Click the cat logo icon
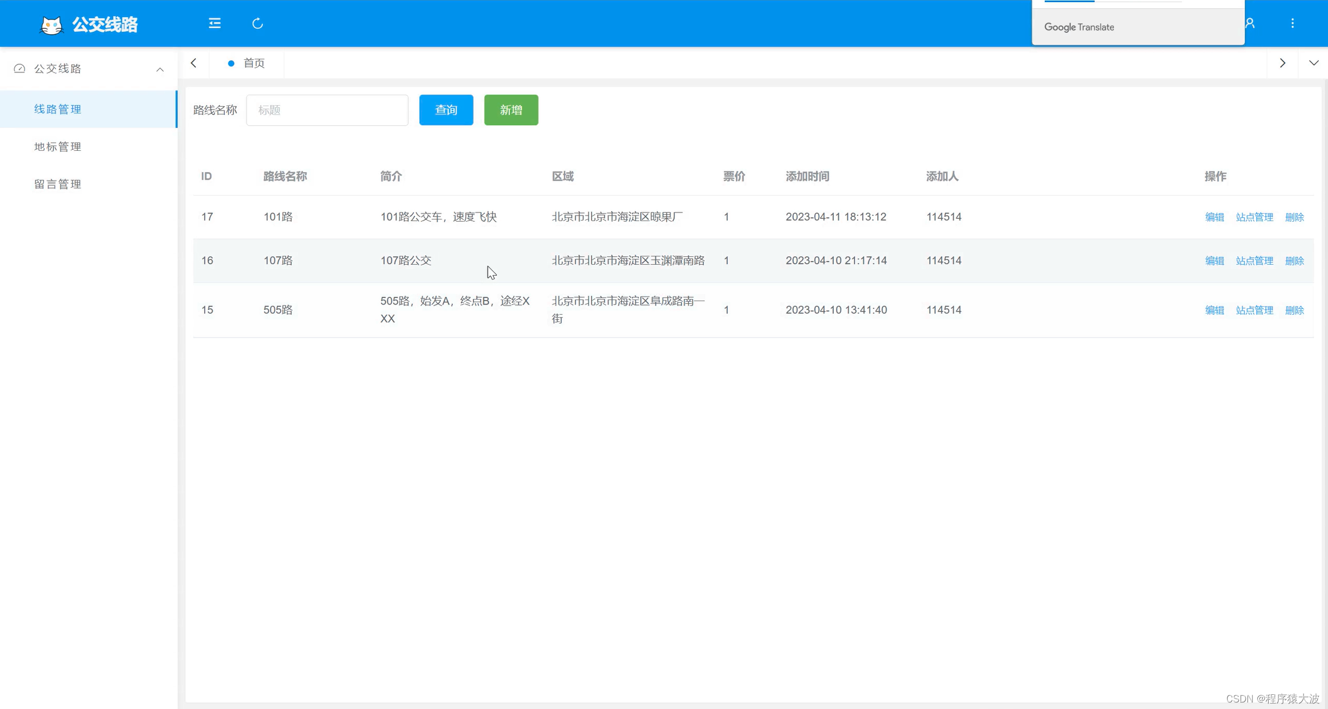The height and width of the screenshot is (709, 1328). pyautogui.click(x=52, y=25)
